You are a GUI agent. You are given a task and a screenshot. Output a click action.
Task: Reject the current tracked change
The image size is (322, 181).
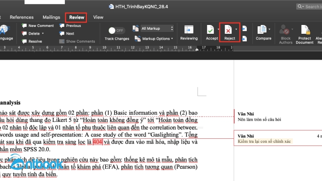click(228, 30)
